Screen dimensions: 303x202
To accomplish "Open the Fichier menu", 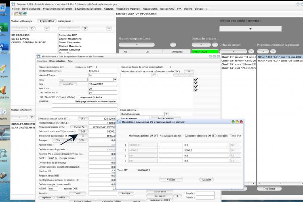I will coord(16,9).
